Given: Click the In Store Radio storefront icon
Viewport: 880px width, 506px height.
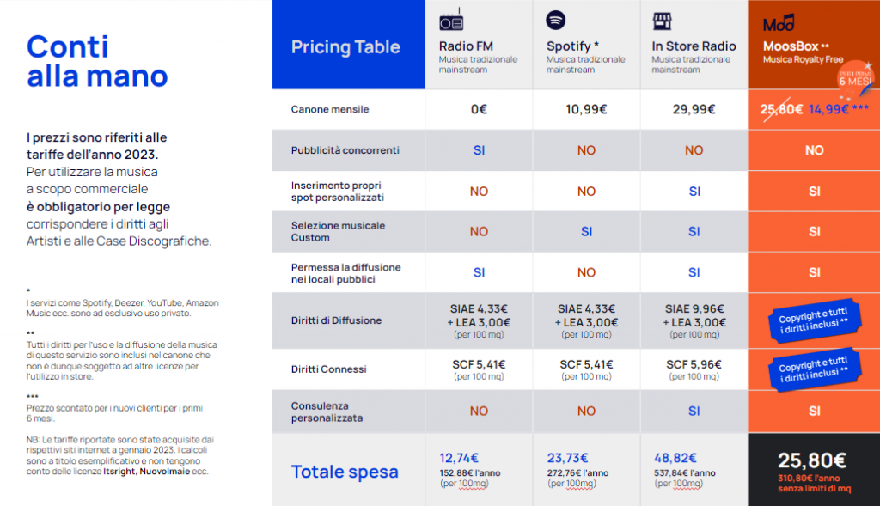Looking at the screenshot, I should 662,21.
